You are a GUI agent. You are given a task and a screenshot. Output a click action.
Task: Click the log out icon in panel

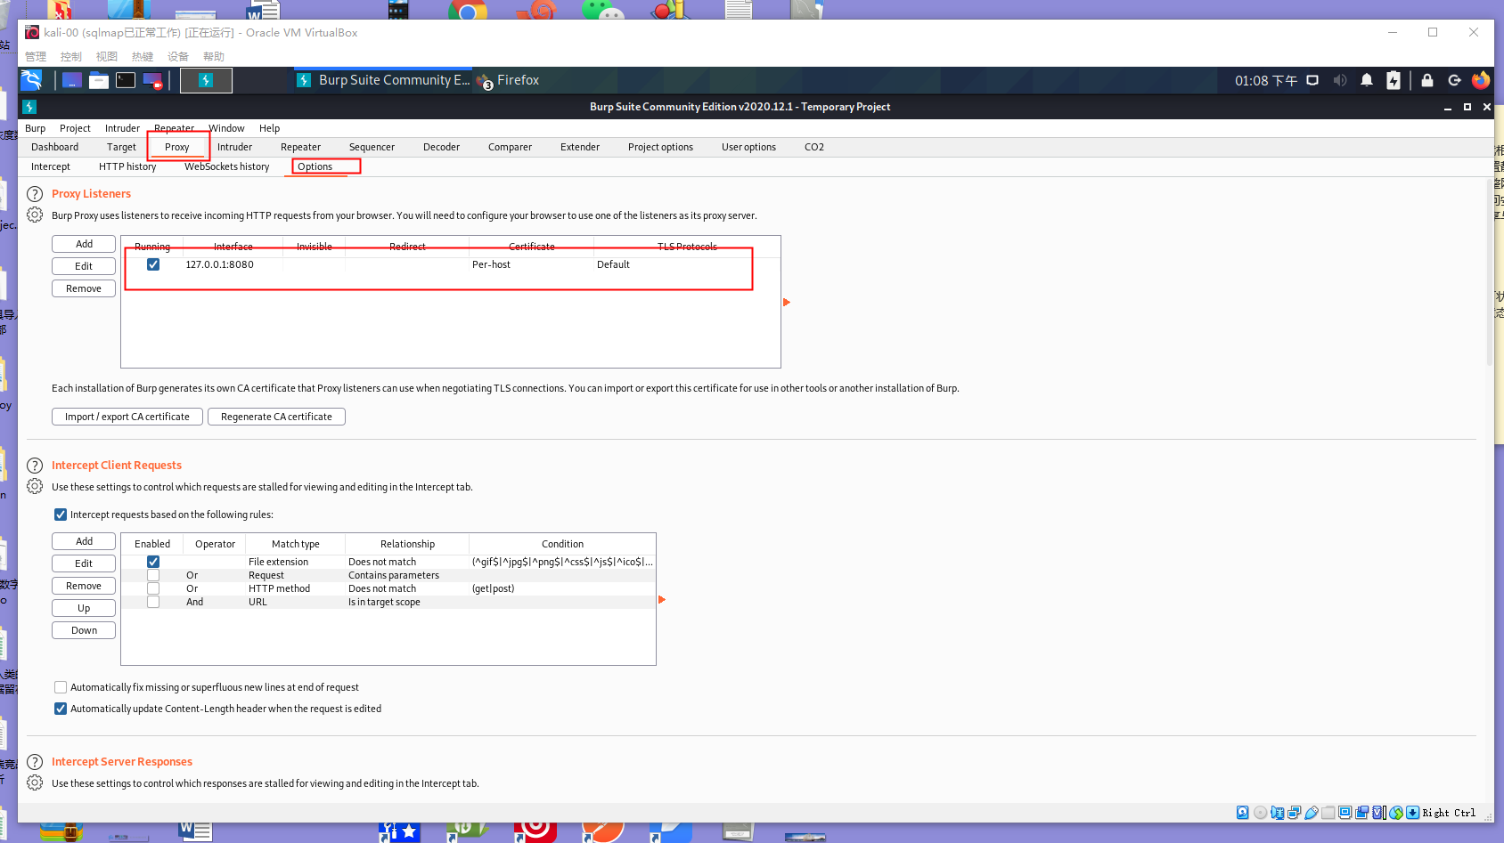1454,80
